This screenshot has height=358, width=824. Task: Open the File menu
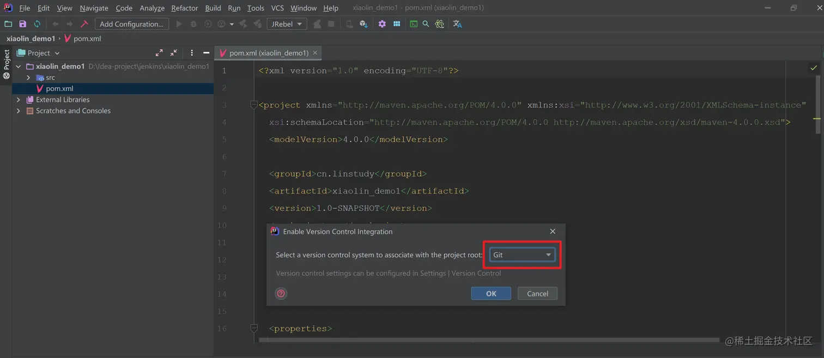(25, 8)
